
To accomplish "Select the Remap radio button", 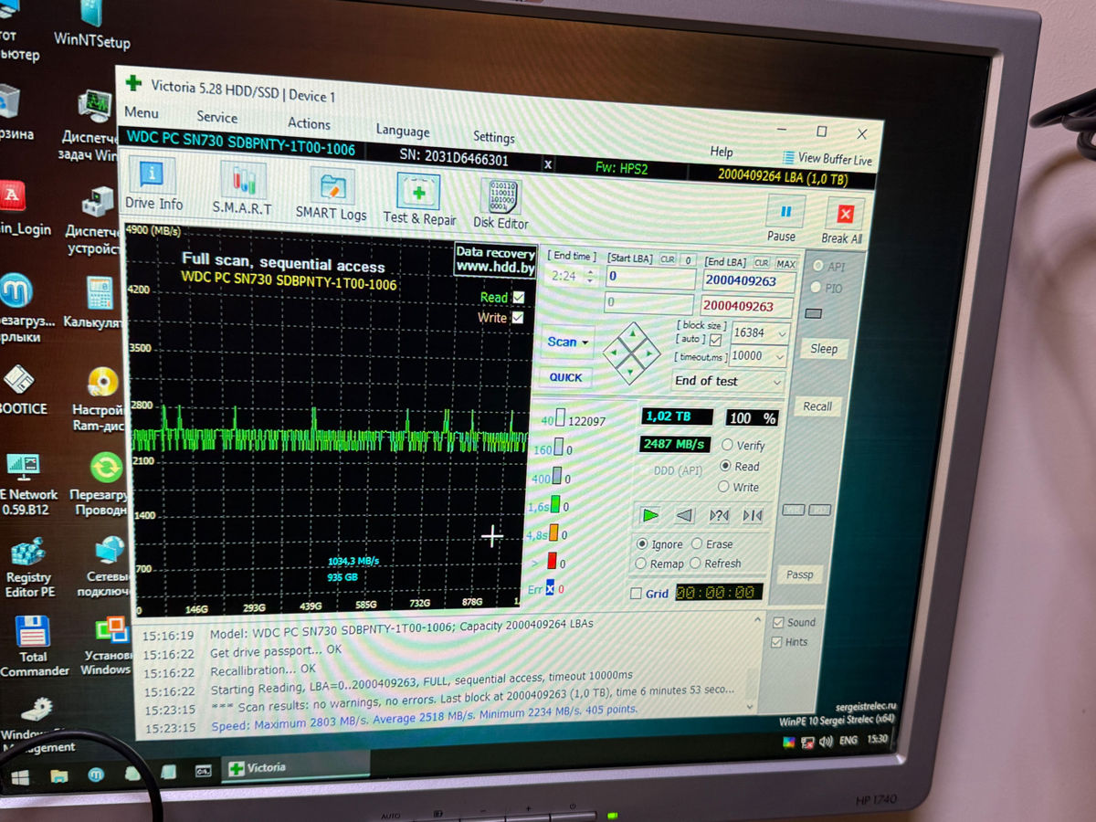I will [x=641, y=564].
